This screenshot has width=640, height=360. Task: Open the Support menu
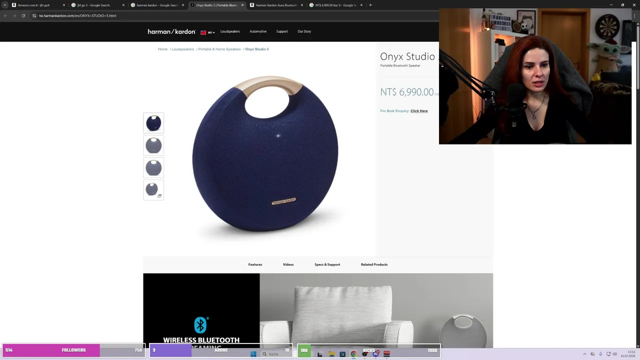[282, 31]
